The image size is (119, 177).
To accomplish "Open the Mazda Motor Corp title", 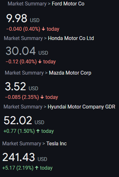I will click(x=70, y=73).
